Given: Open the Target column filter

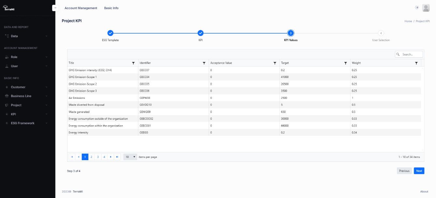Looking at the screenshot, I should (345, 63).
